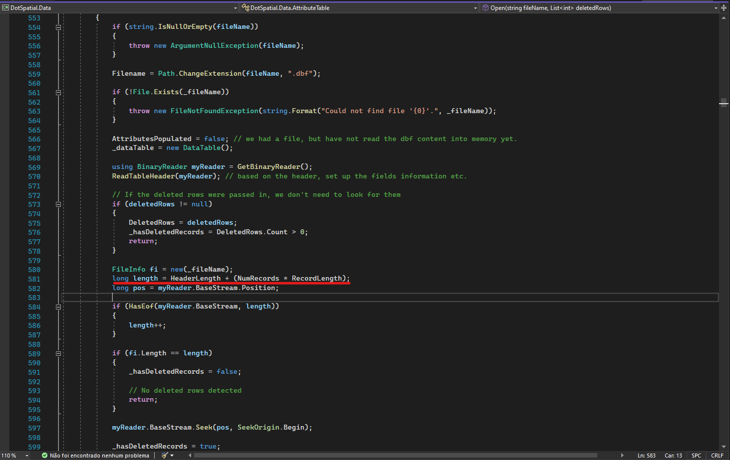730x460 pixels.
Task: Click 'GetBinaryReader' on line 569
Action: [x=269, y=166]
